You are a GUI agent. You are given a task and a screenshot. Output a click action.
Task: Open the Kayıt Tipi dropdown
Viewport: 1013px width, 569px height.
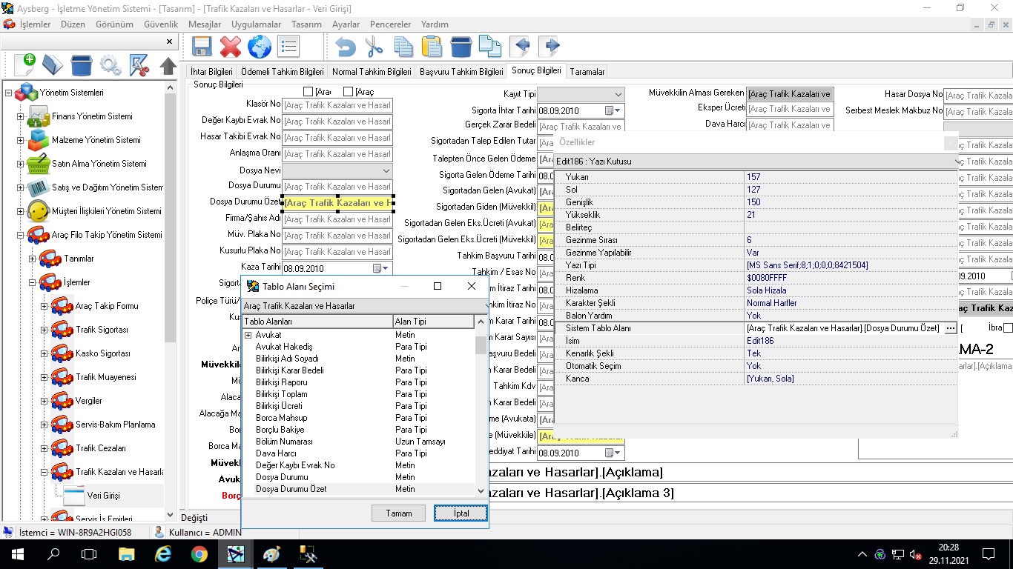(x=618, y=95)
